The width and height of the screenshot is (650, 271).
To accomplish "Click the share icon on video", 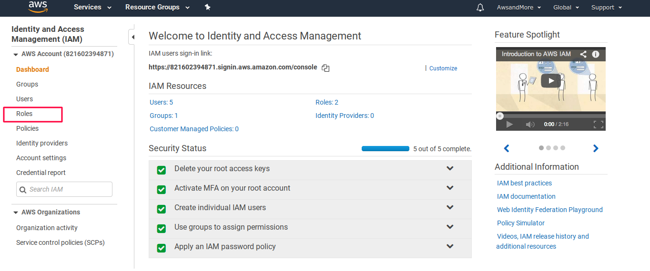I will point(583,54).
